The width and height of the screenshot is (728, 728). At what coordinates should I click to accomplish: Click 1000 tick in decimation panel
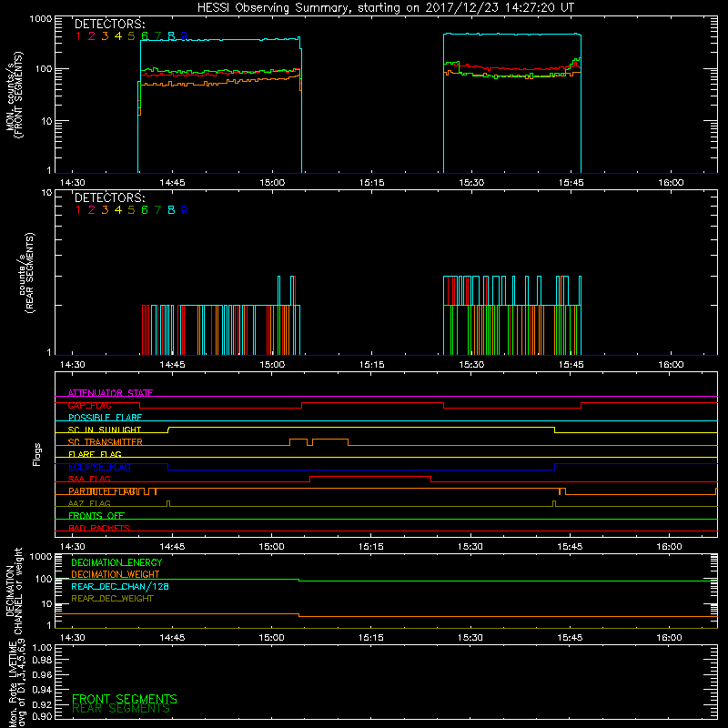[x=41, y=557]
